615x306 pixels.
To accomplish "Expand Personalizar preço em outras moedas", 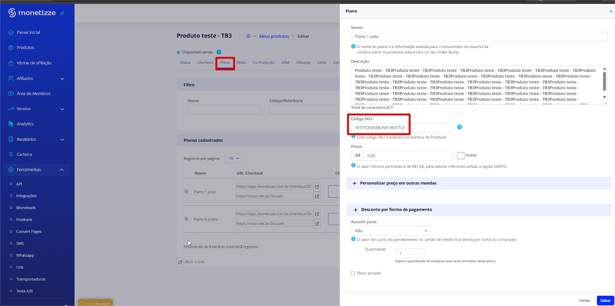I will click(x=398, y=183).
